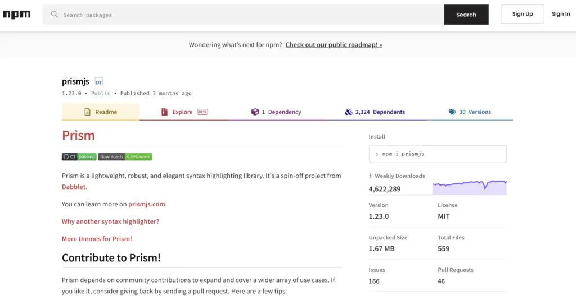Click the black Search button
The width and height of the screenshot is (576, 300).
[x=466, y=15]
